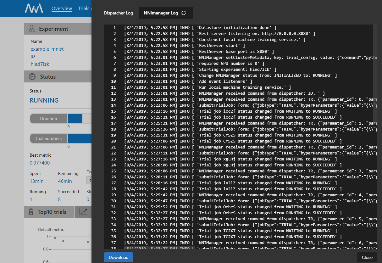Open the example_mnist experiment link
The image size is (382, 263).
(47, 49)
